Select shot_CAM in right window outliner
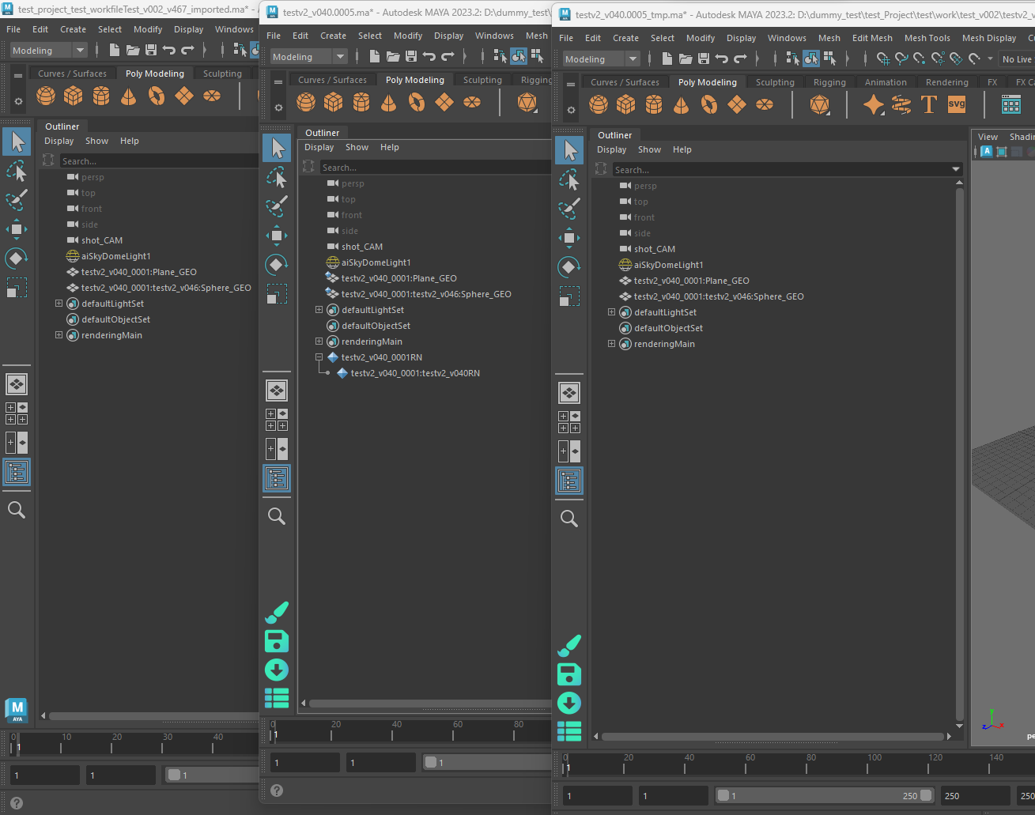This screenshot has height=815, width=1035. [x=655, y=249]
